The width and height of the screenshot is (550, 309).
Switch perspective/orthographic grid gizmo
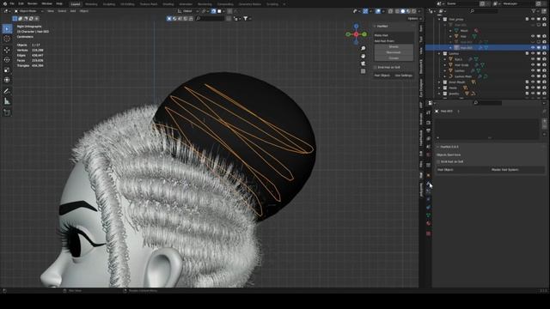pos(363,71)
